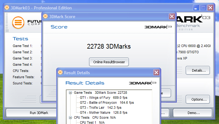Open system Details... dialog
The height and width of the screenshot is (124, 219).
pyautogui.click(x=198, y=70)
